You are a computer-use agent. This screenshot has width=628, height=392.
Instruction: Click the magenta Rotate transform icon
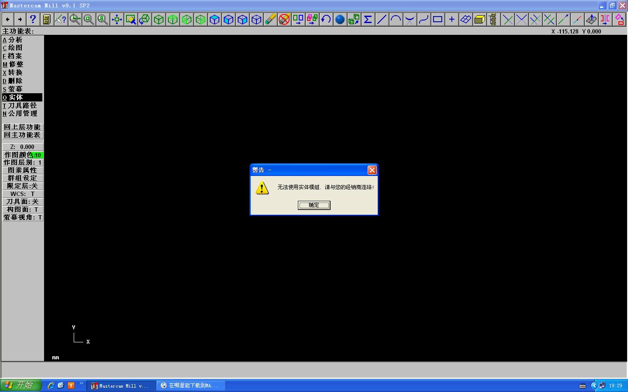pyautogui.click(x=619, y=19)
